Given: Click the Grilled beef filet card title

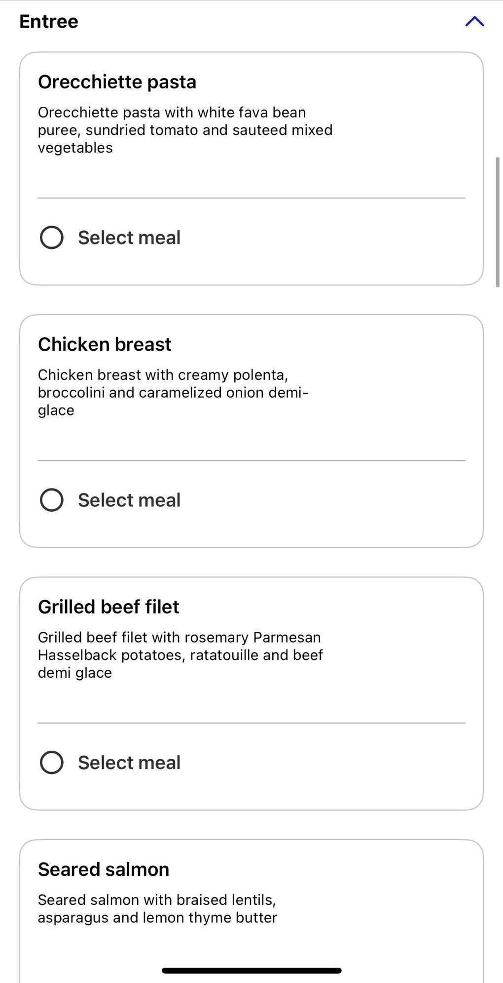Looking at the screenshot, I should tap(108, 607).
